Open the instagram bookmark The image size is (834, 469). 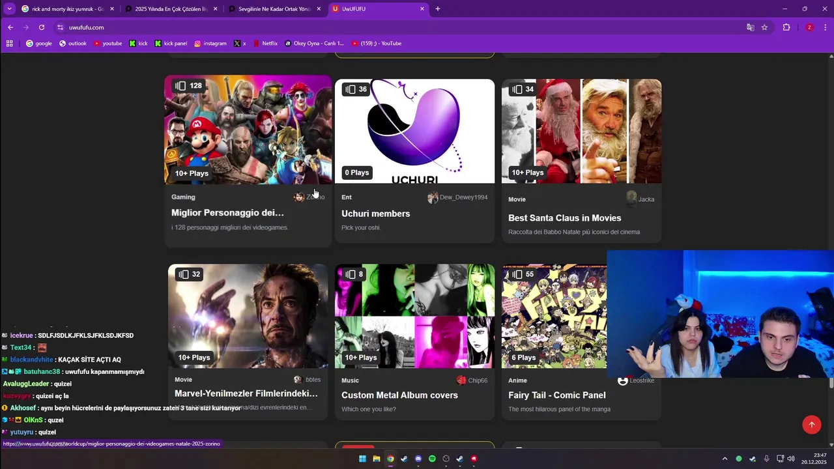click(210, 44)
